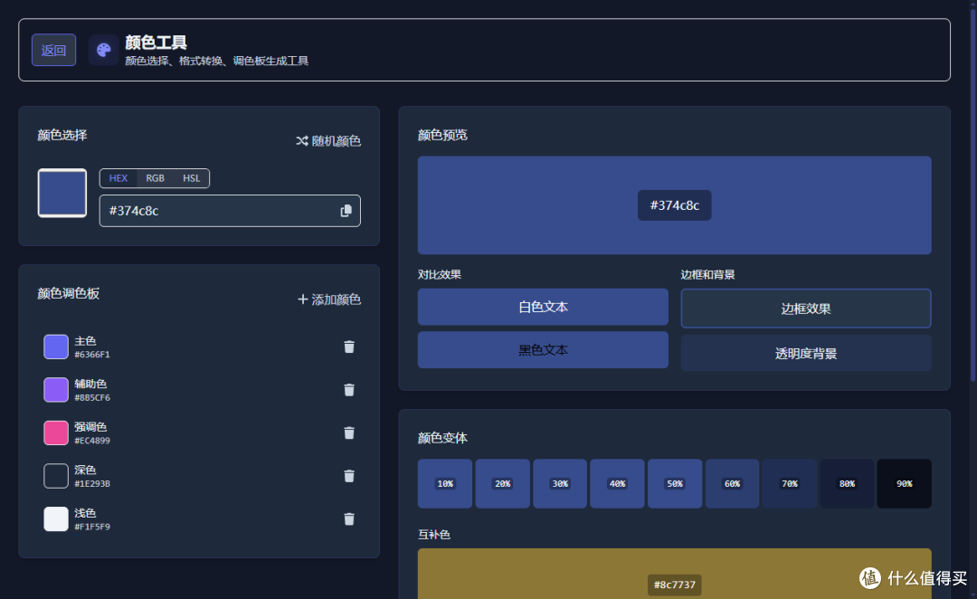This screenshot has width=977, height=599.
Task: Click the 随机颜色 text label
Action: click(336, 141)
